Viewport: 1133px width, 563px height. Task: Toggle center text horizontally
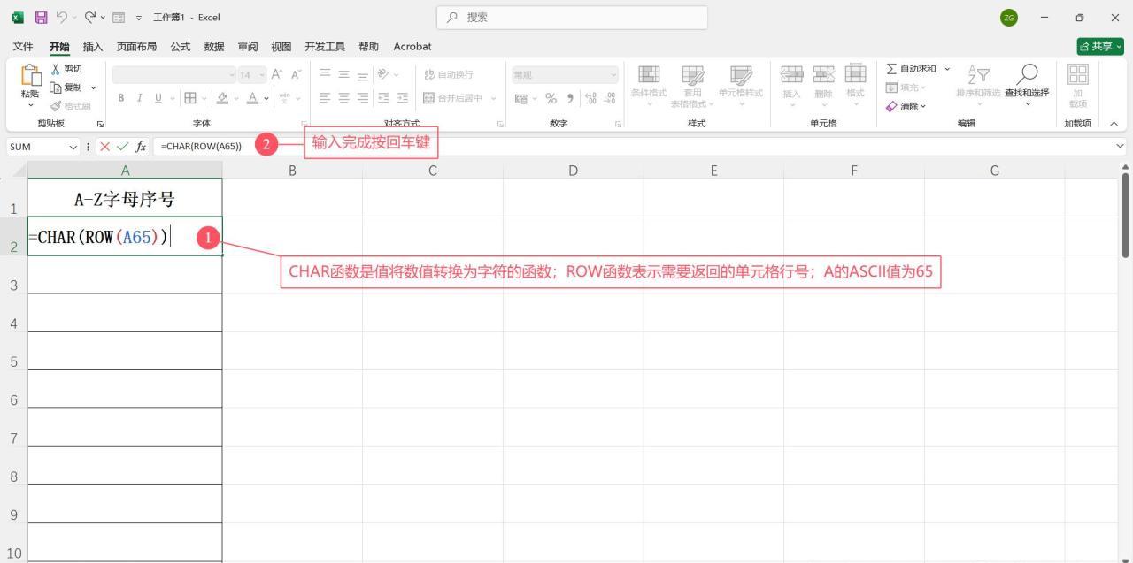tap(344, 98)
